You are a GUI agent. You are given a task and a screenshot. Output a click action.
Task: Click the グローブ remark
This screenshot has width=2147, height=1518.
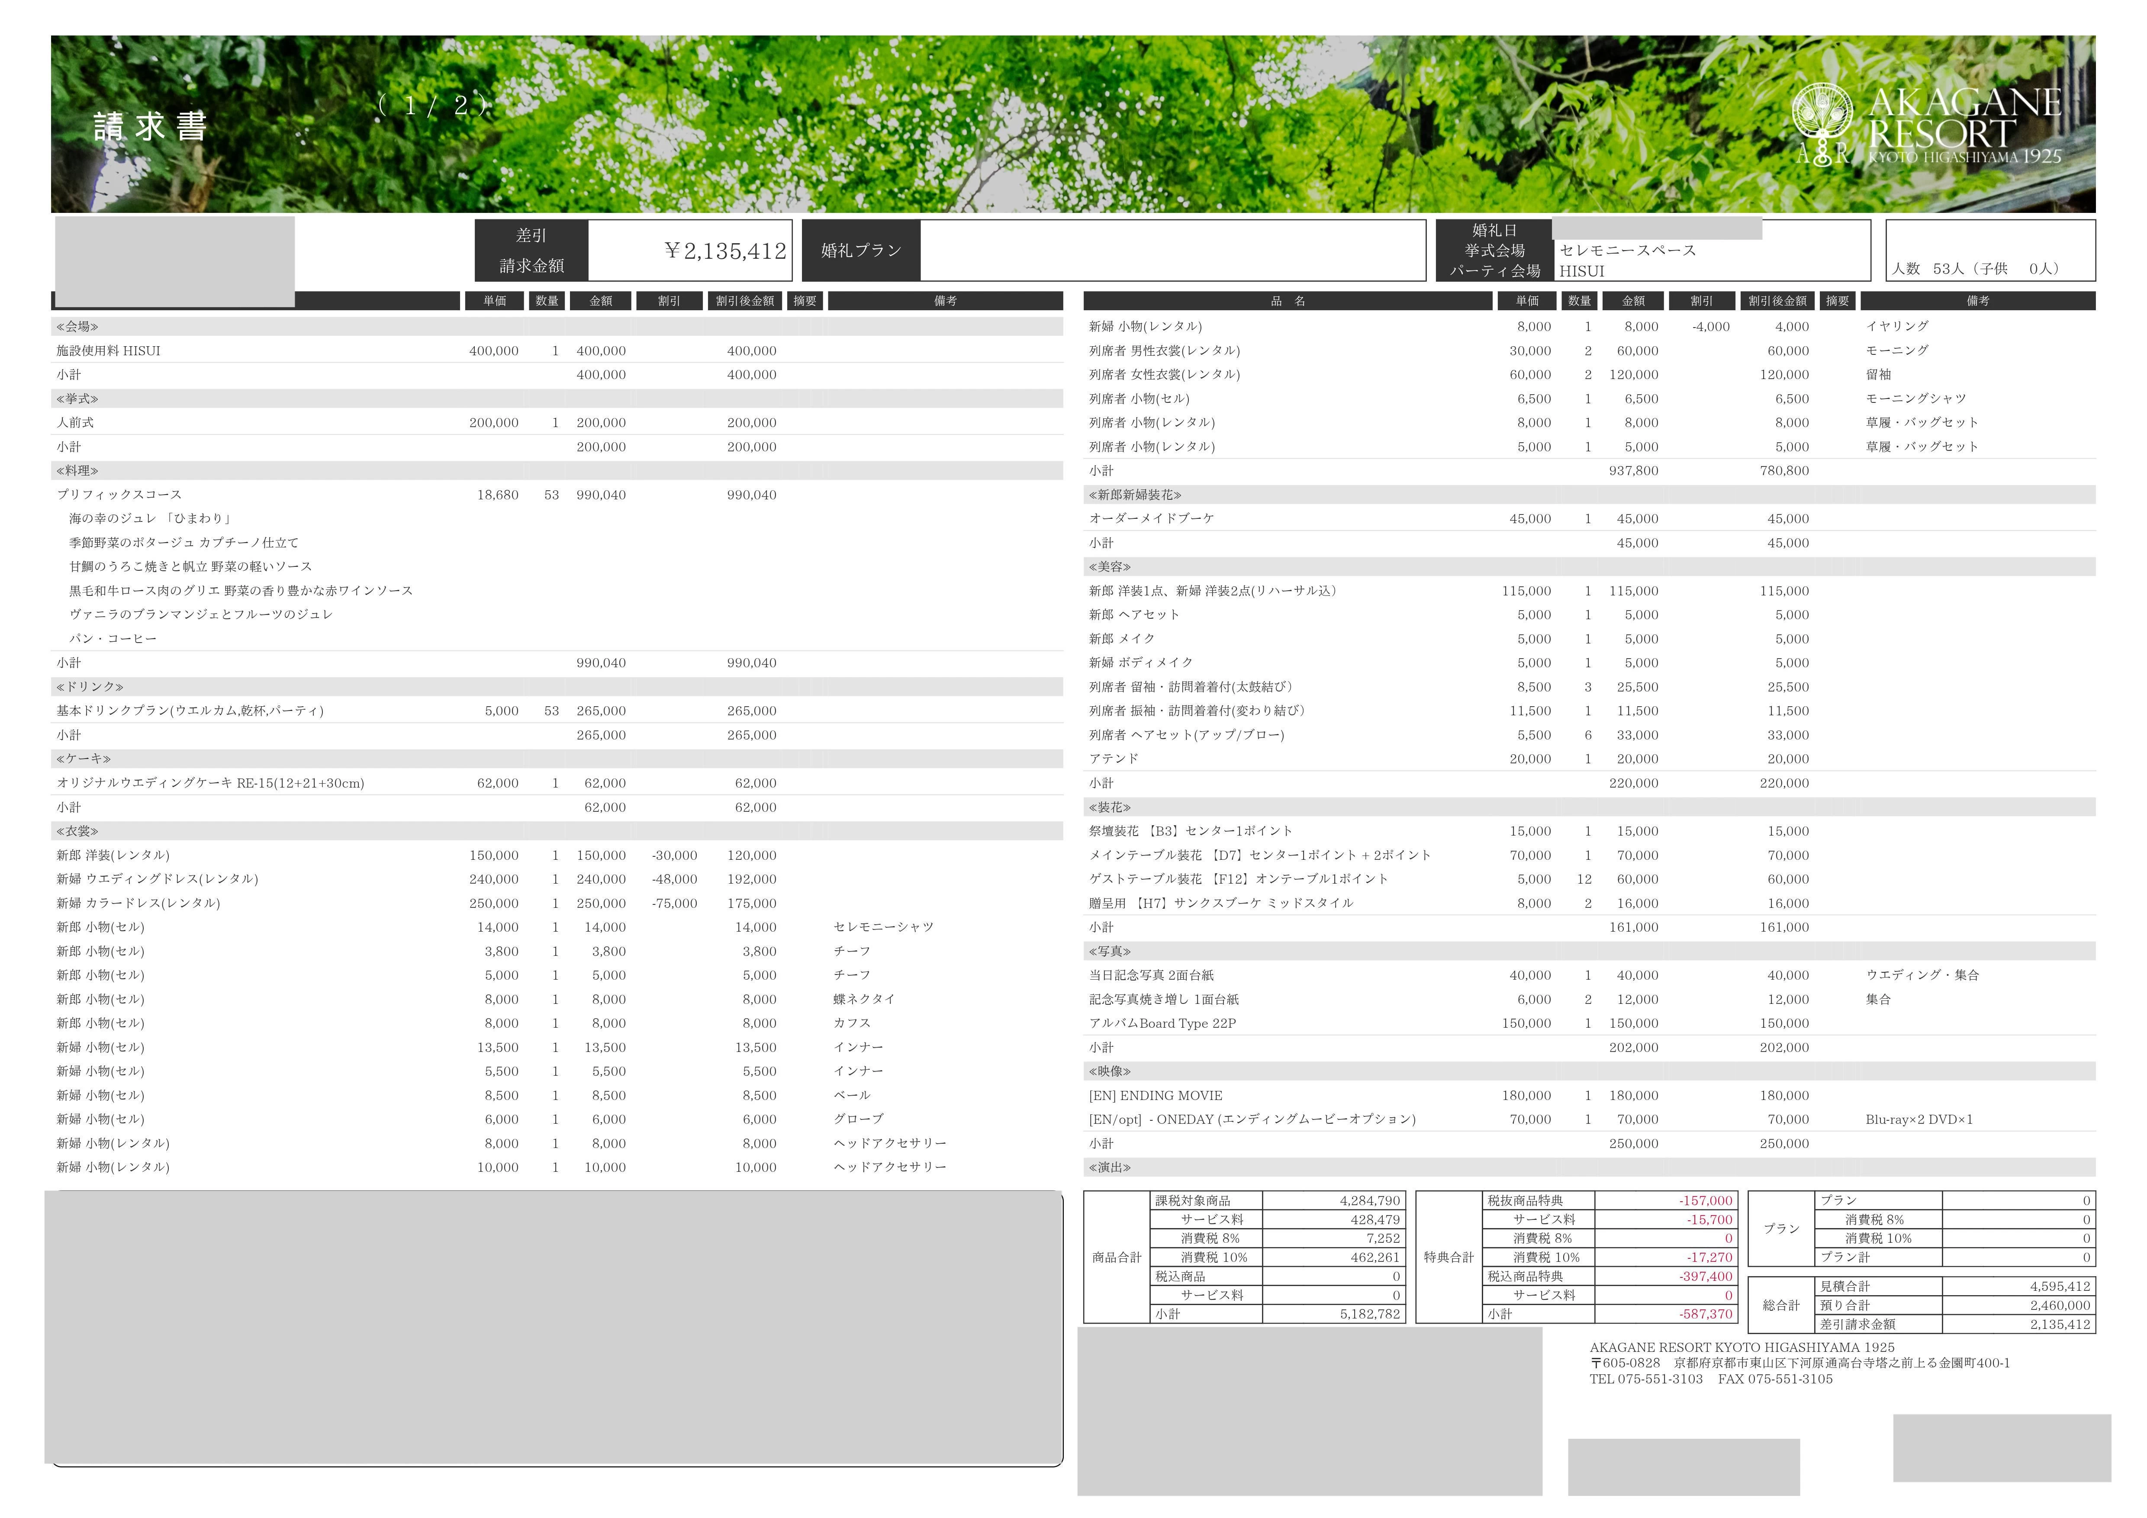point(859,1119)
